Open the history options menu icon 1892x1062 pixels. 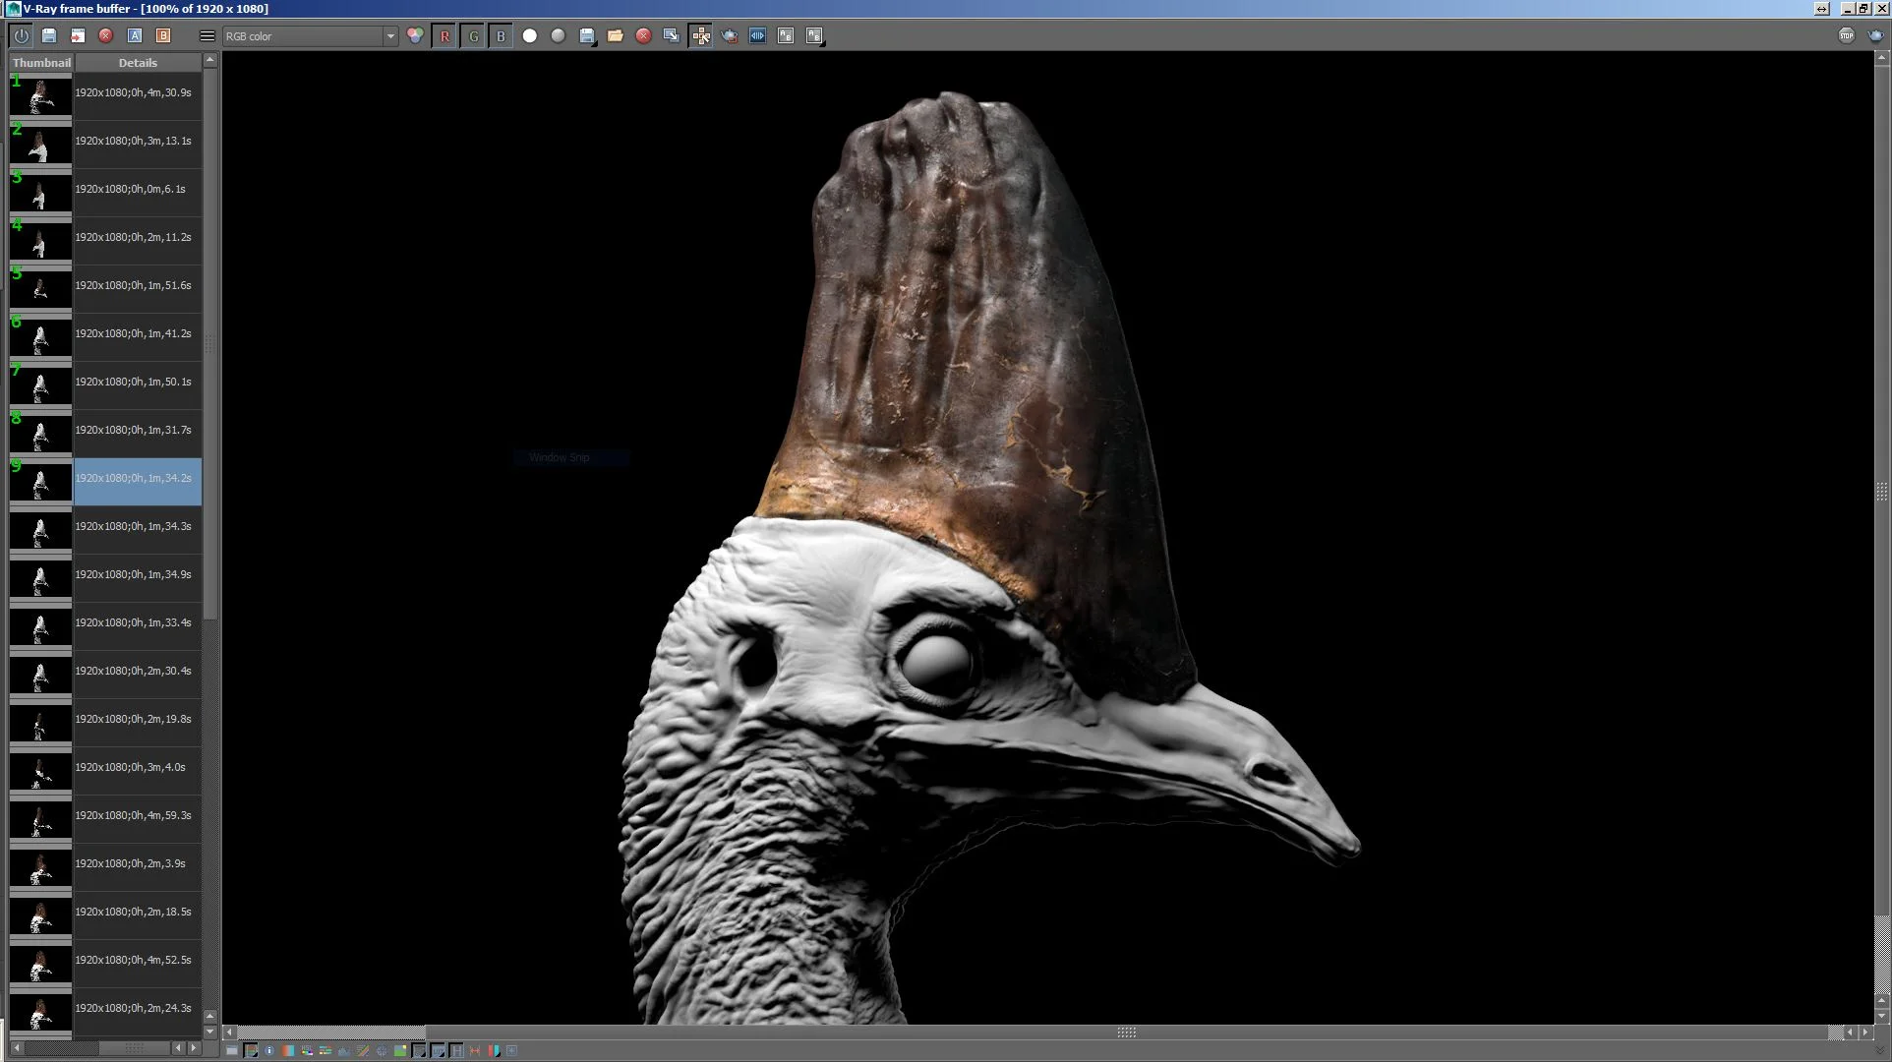207,36
